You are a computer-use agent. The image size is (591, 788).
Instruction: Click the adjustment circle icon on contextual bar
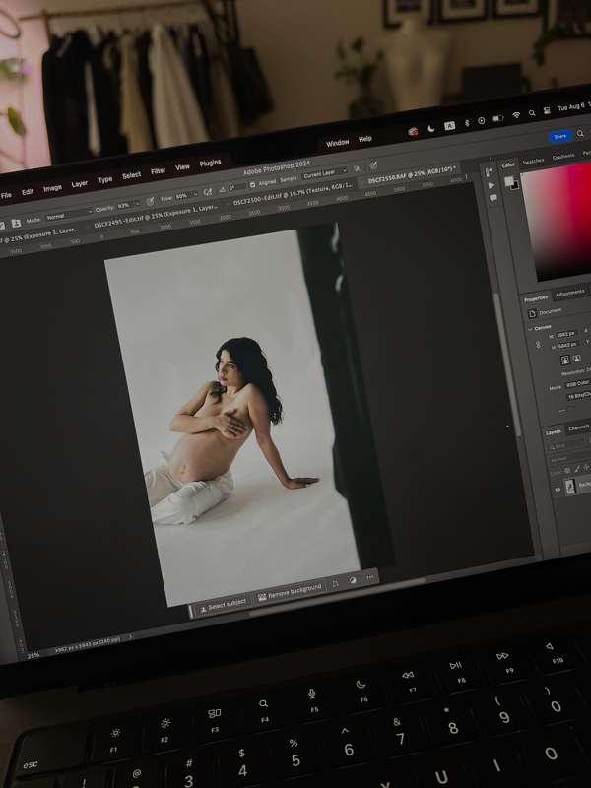(x=353, y=580)
